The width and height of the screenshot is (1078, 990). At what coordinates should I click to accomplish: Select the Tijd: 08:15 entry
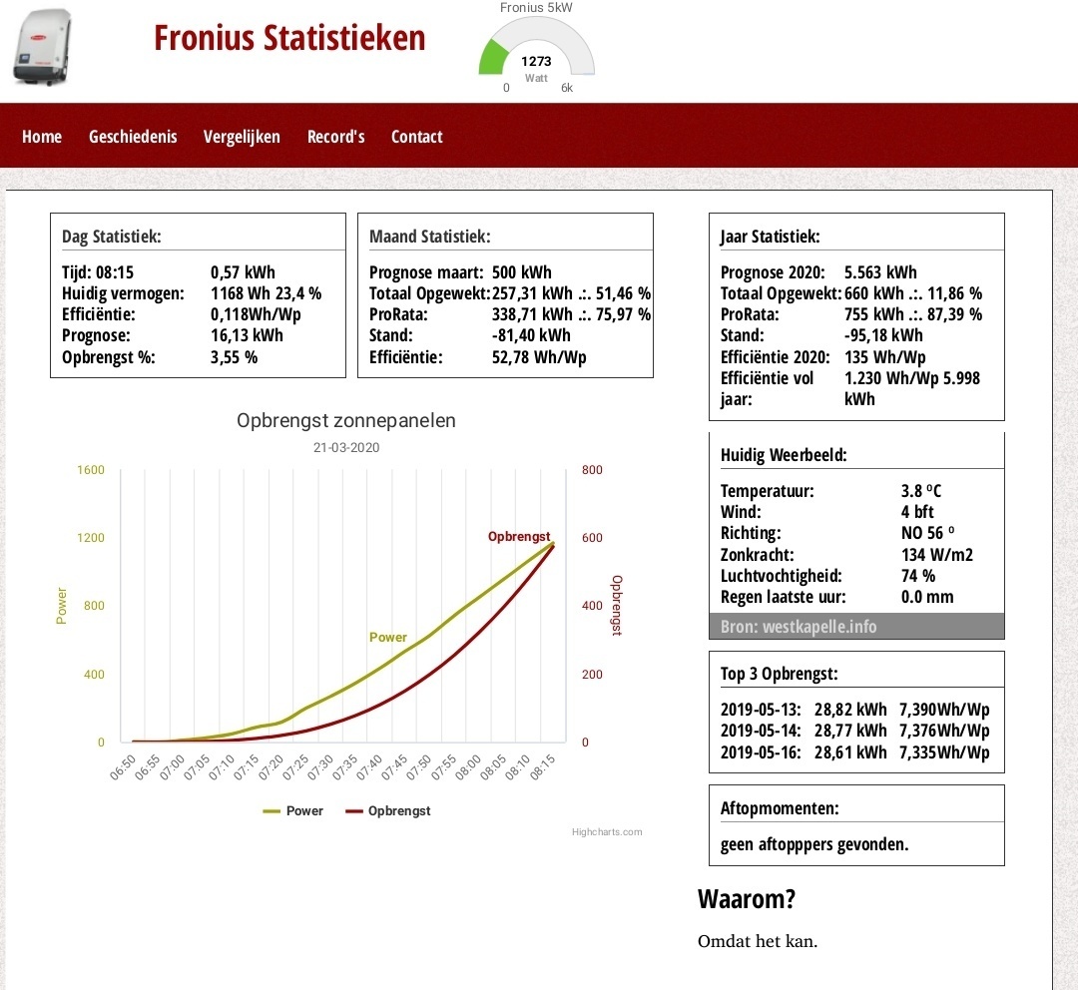[x=98, y=272]
